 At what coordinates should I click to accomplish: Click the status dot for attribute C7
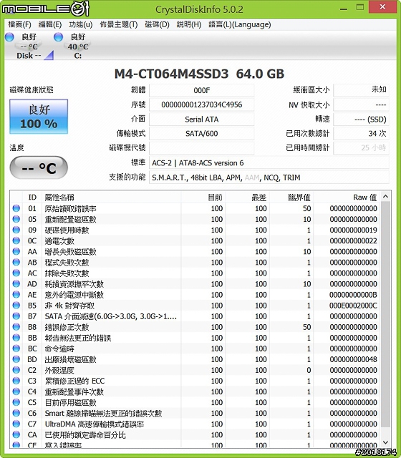pos(16,424)
